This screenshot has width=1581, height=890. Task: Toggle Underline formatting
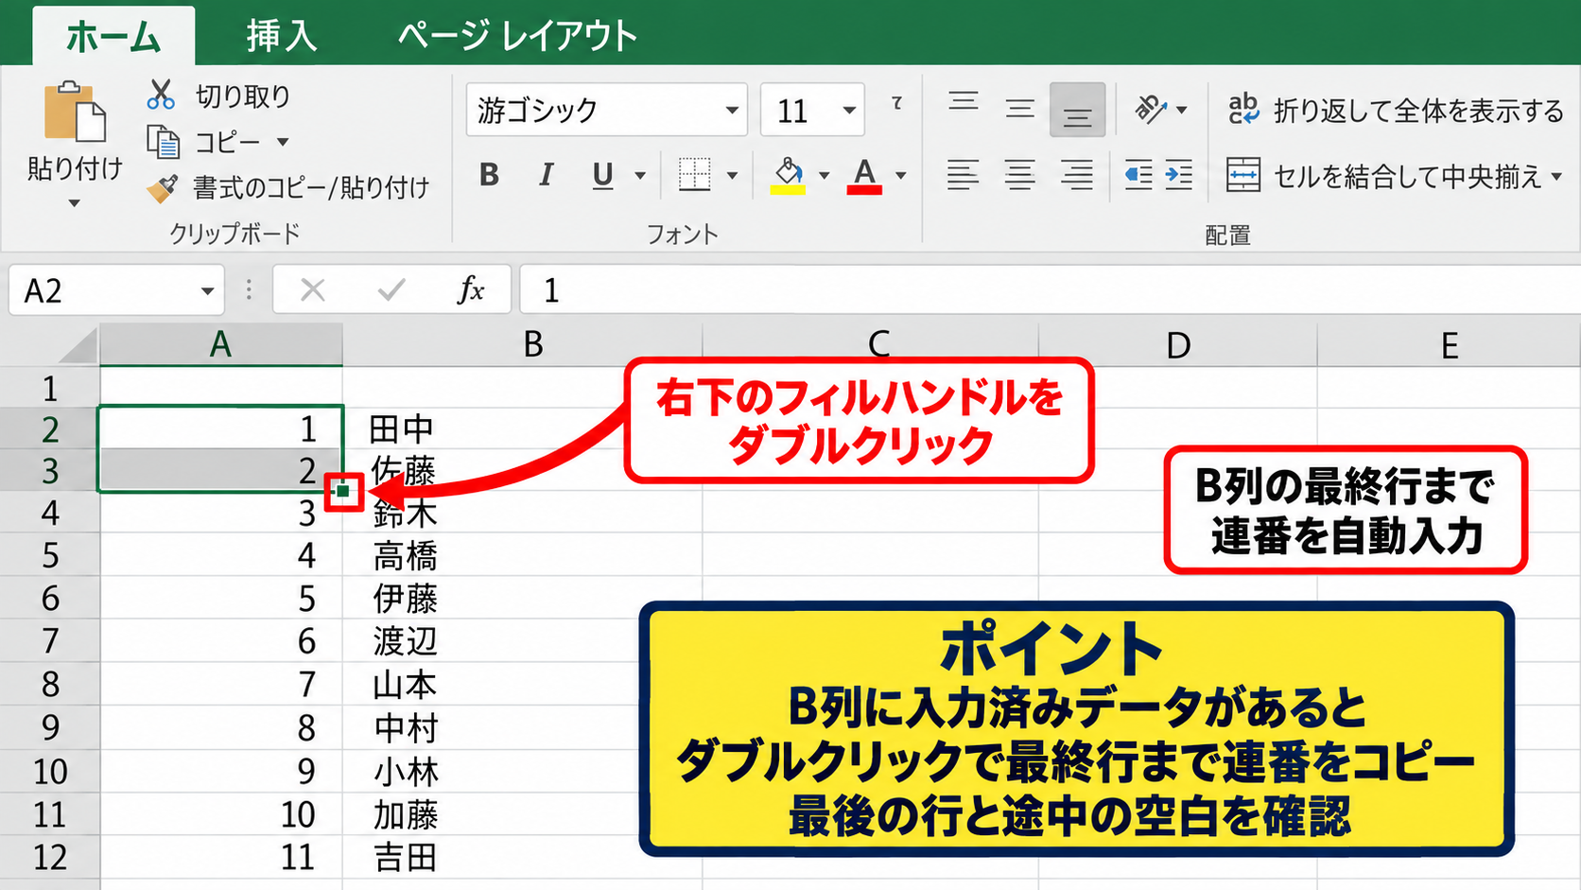point(602,175)
